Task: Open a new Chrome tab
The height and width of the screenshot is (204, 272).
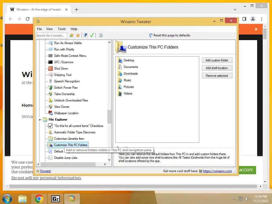Action: point(76,10)
